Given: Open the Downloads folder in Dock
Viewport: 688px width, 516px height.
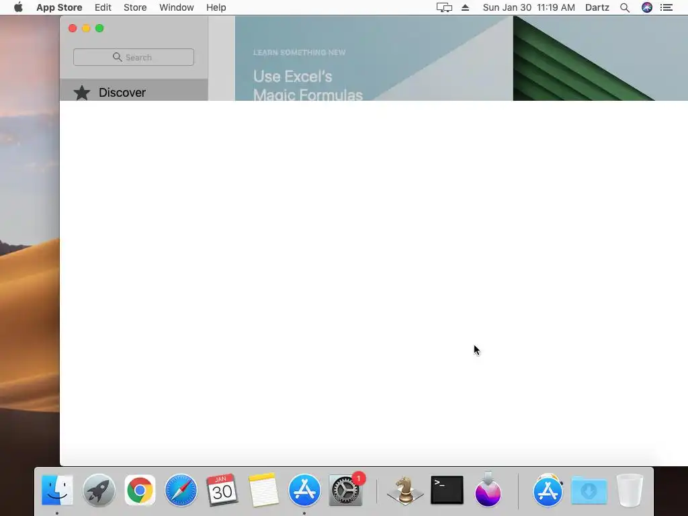Looking at the screenshot, I should [x=589, y=491].
